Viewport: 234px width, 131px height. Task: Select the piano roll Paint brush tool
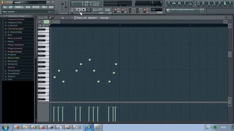pyautogui.click(x=53, y=18)
